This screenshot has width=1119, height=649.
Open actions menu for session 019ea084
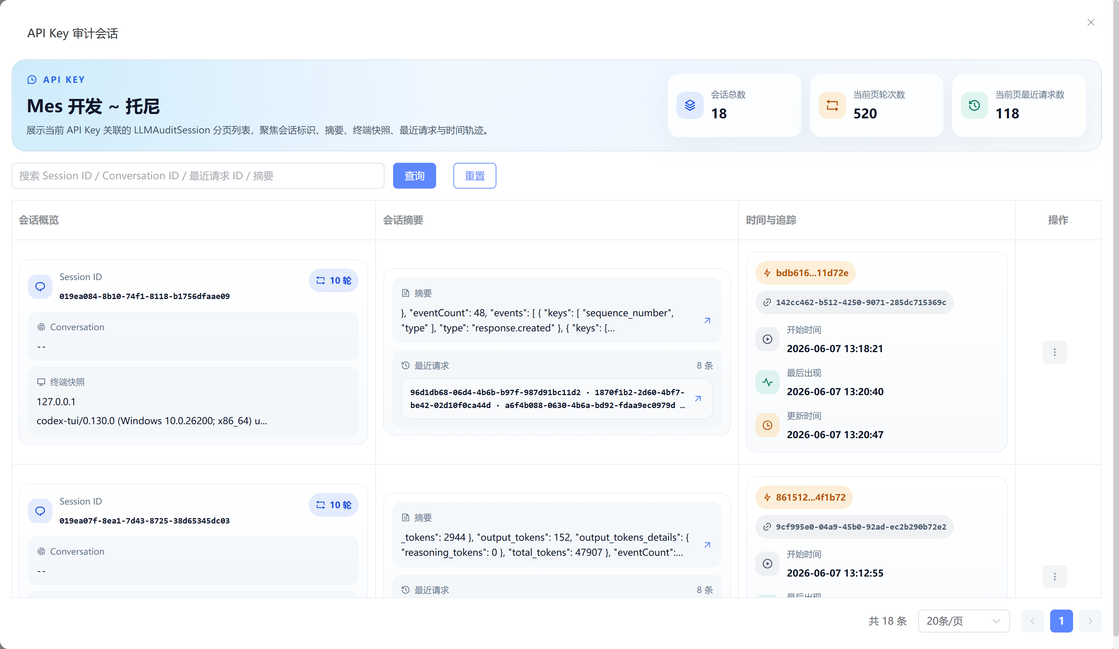[1054, 352]
